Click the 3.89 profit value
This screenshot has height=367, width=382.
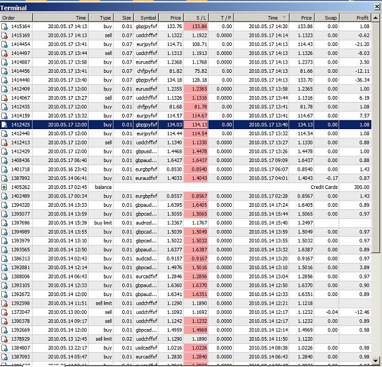point(364,267)
